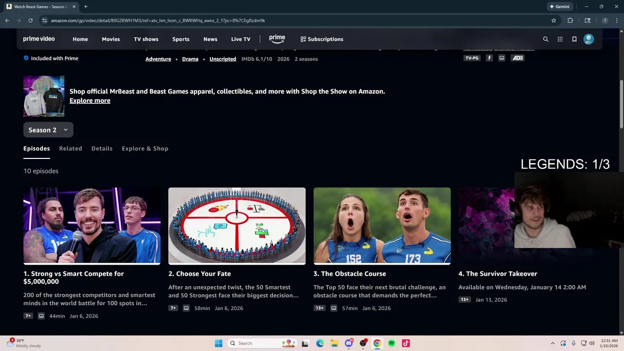624x351 pixels.
Task: Click subtitles icon under episode 2
Action: click(186, 308)
